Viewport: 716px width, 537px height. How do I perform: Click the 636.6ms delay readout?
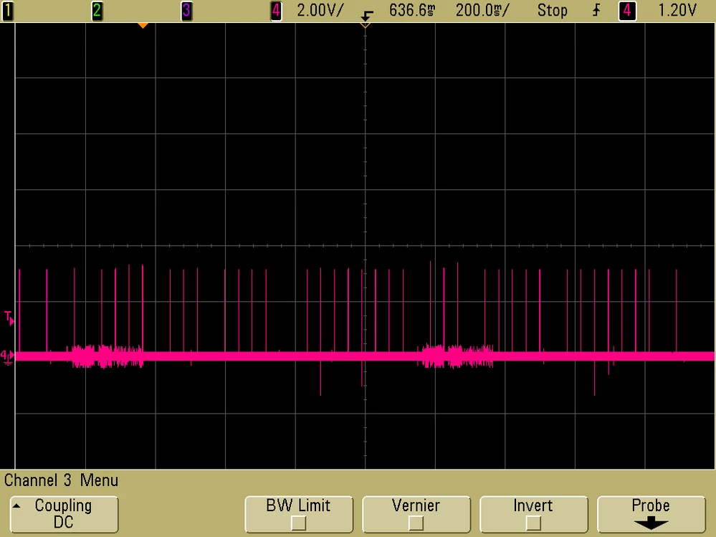tap(412, 10)
